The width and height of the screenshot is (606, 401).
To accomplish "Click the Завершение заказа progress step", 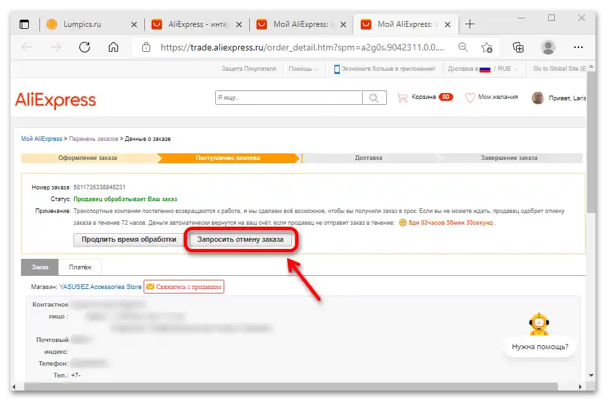I will [509, 158].
